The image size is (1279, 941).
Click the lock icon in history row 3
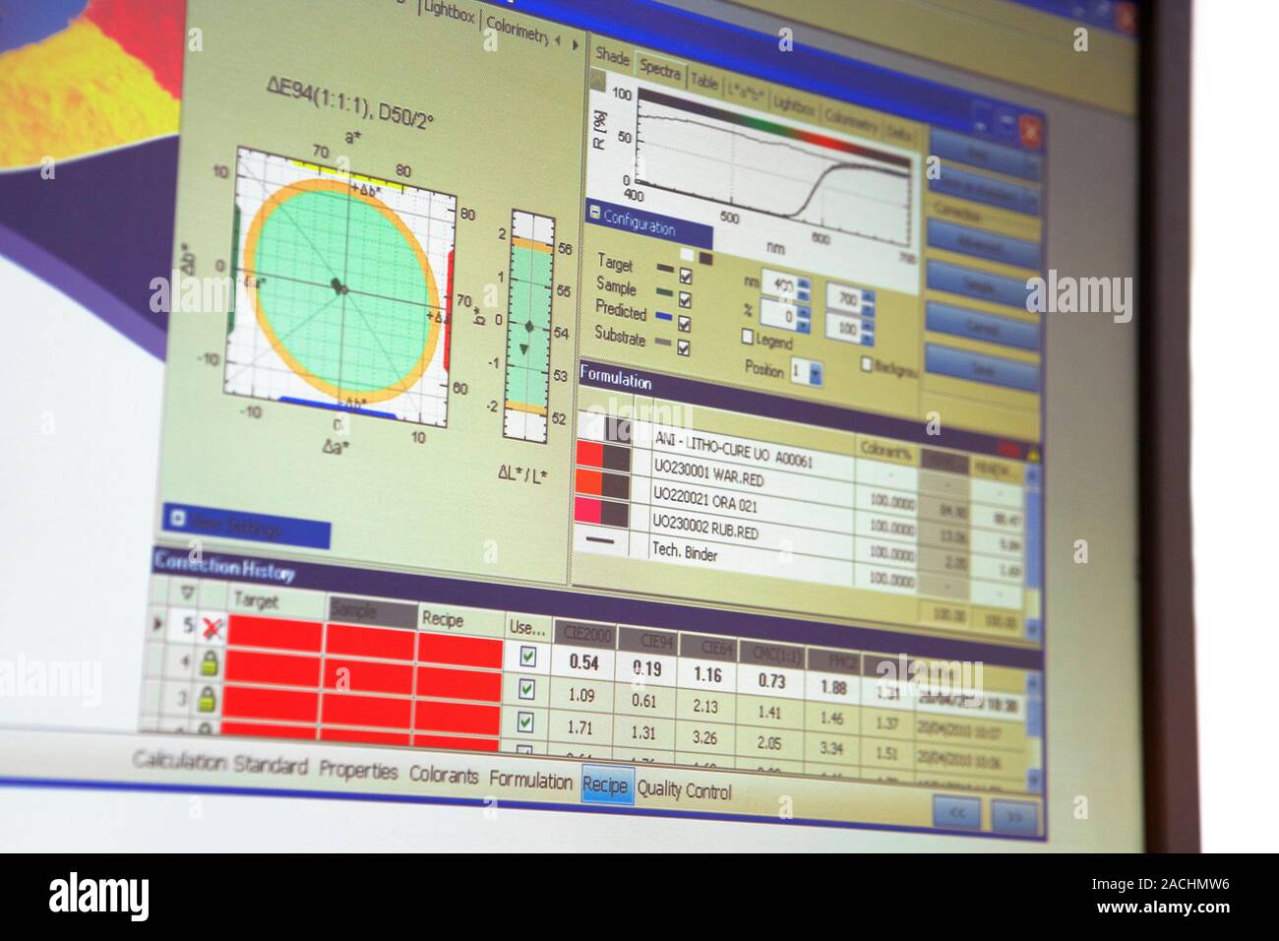(206, 699)
